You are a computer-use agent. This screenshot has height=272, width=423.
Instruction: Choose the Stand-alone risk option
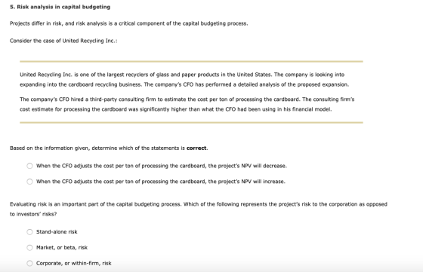coord(29,232)
